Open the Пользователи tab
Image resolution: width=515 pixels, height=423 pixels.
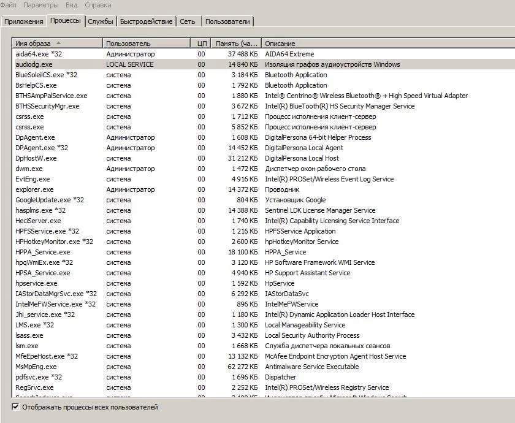pyautogui.click(x=226, y=20)
